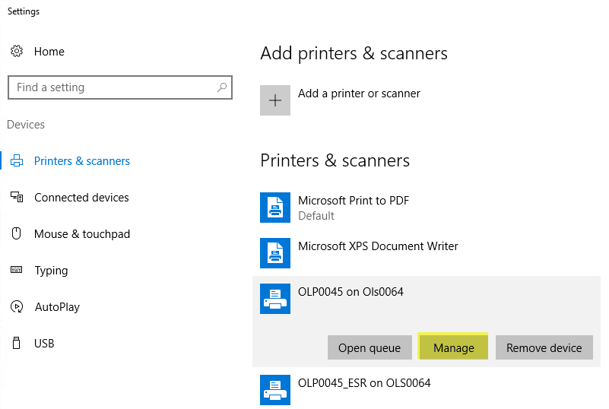Click the search magnifier icon
The image size is (609, 409).
pos(222,87)
